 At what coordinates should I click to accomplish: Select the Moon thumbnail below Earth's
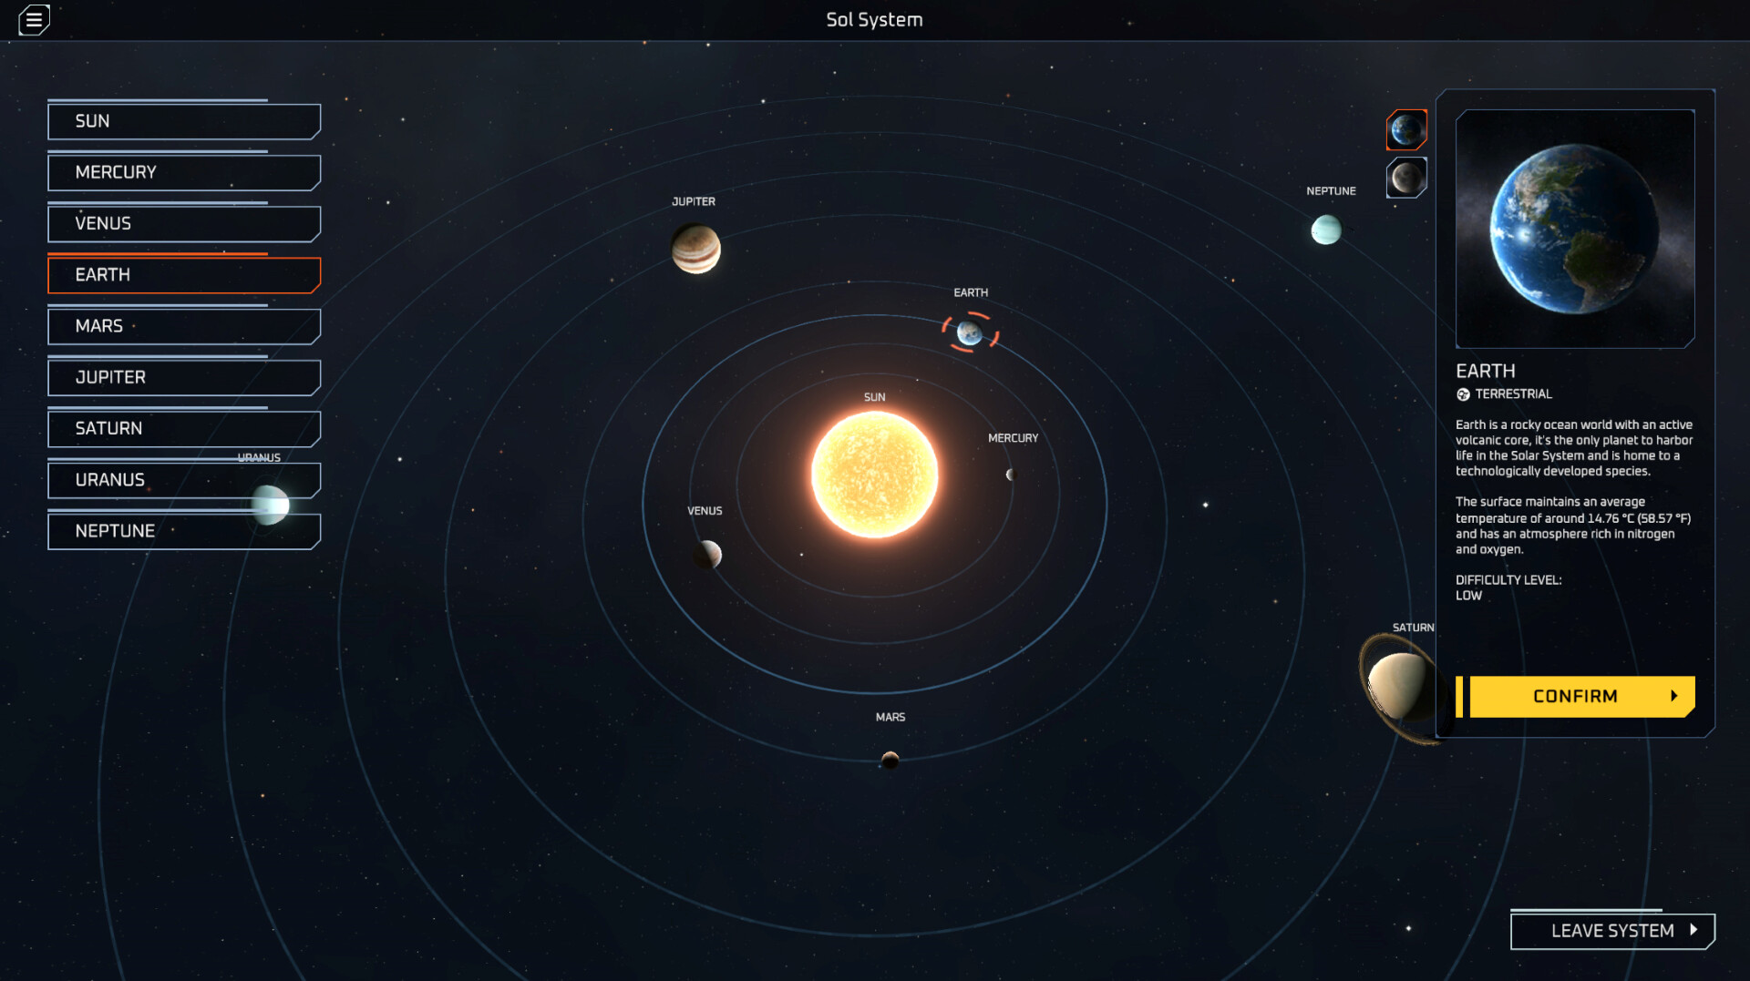pos(1406,179)
